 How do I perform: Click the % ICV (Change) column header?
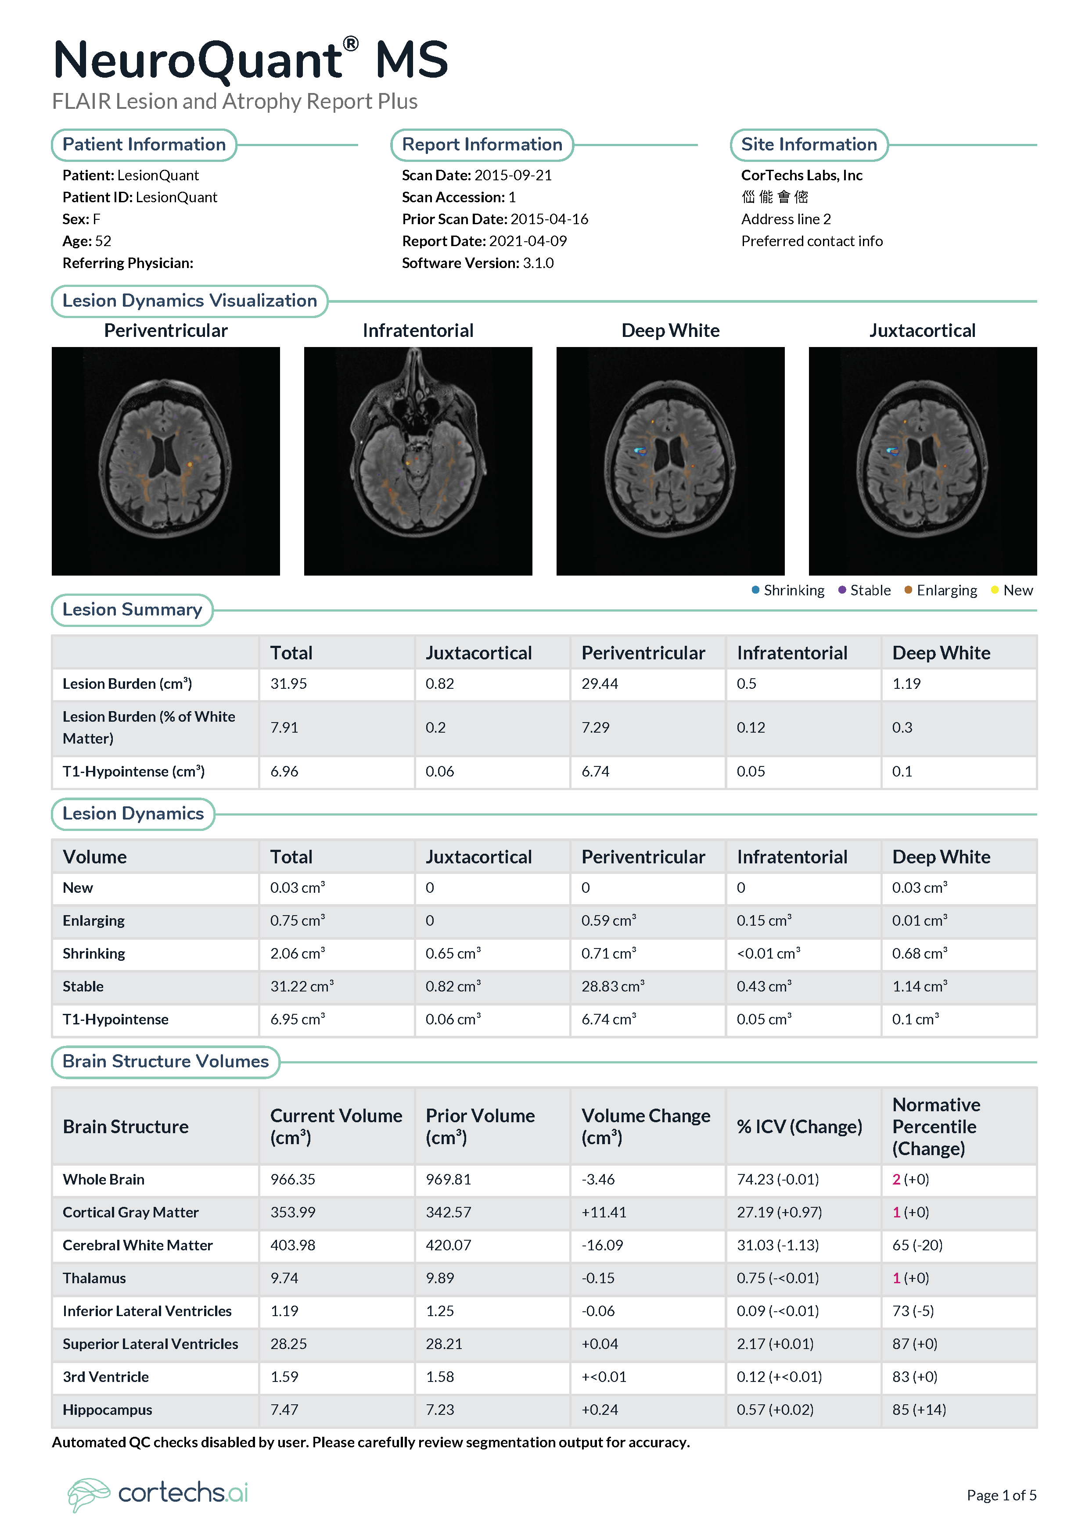coord(799,1127)
